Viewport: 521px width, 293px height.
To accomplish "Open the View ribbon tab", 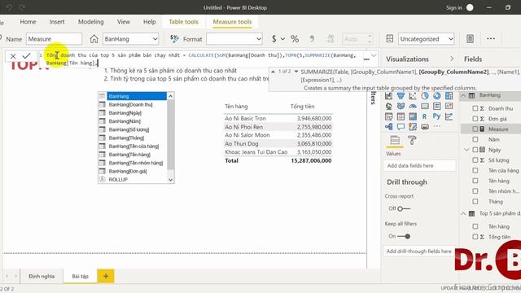I will point(123,22).
